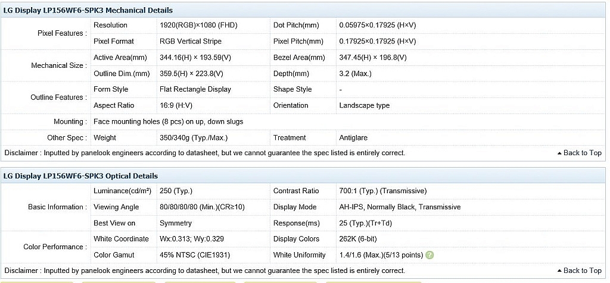Select Landscape type orientation value
610x283 pixels.
tap(364, 105)
